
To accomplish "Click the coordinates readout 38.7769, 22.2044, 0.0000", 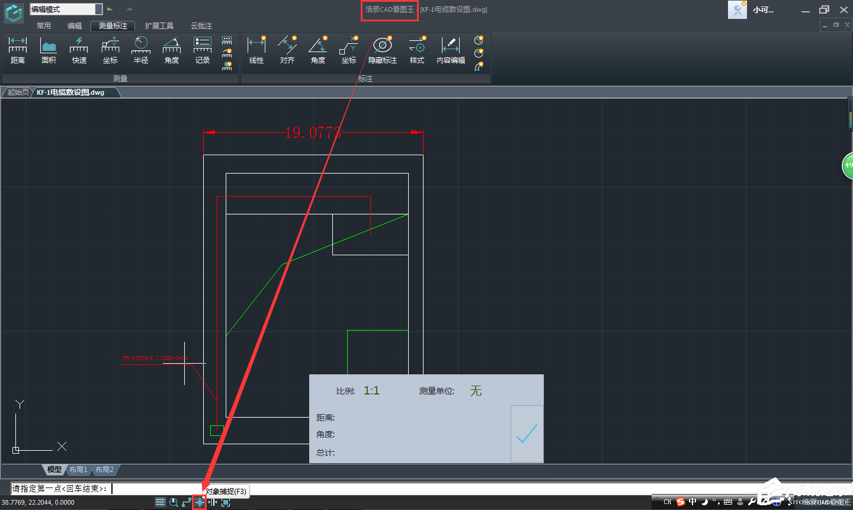I will point(38,502).
